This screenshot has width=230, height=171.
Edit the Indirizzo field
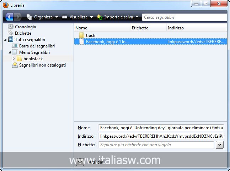point(161,136)
